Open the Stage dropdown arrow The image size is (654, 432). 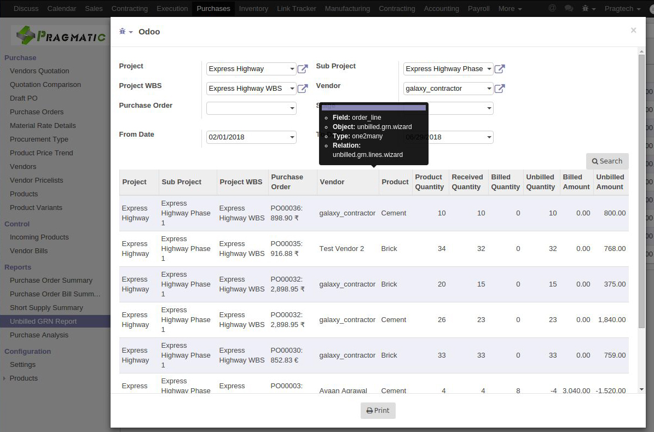coord(489,108)
